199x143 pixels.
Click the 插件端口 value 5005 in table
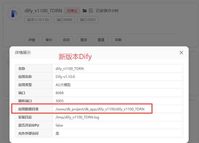pos(60,101)
